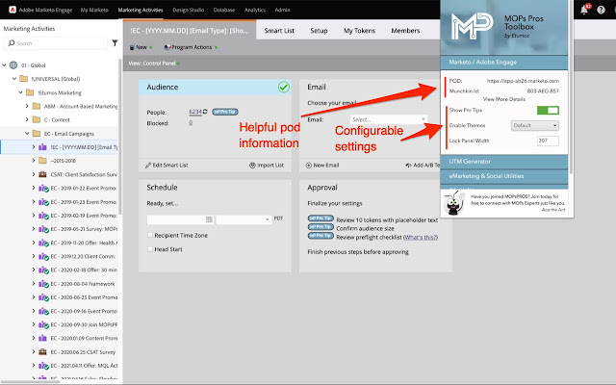616x385 pixels.
Task: Click the Lock Panel Width input field
Action: click(548, 141)
